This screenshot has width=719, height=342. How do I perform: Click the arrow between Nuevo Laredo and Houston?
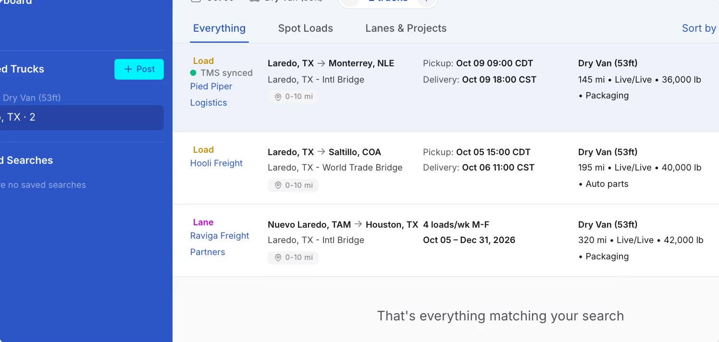pyautogui.click(x=358, y=224)
